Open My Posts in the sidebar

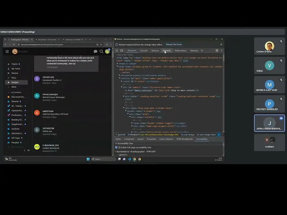click(16, 69)
